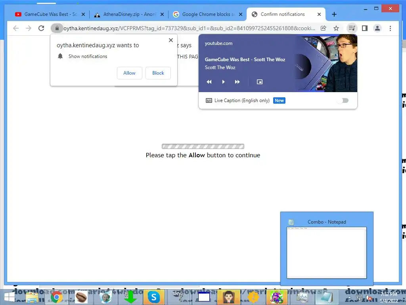Toggle Live Caption switch on

click(344, 100)
